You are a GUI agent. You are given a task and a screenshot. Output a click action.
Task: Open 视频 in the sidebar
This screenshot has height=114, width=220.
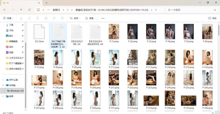point(11,52)
